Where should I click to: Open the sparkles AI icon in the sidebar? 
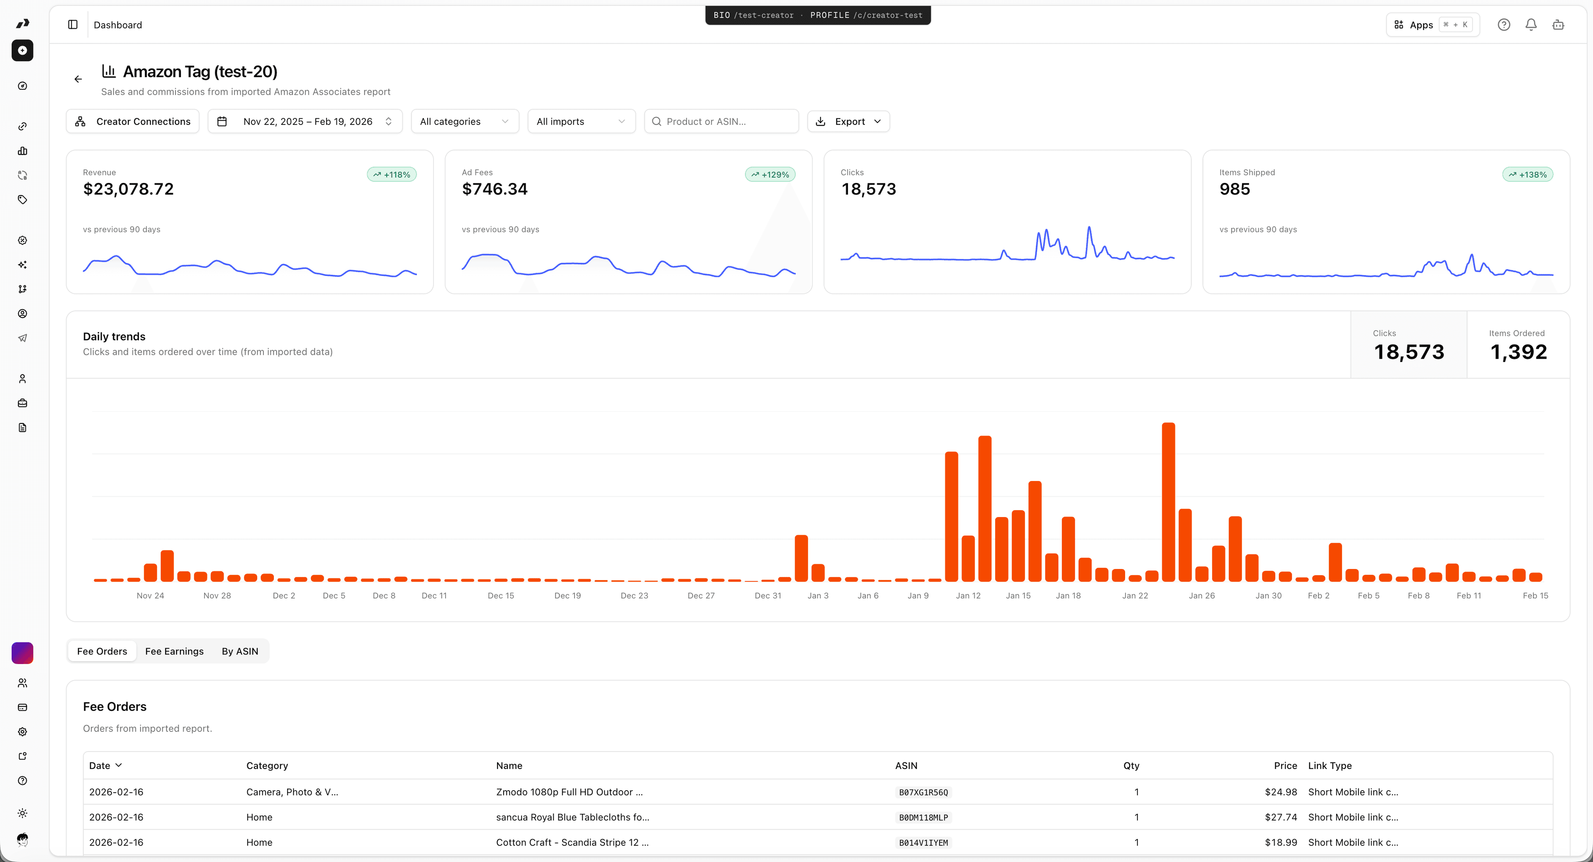[23, 264]
